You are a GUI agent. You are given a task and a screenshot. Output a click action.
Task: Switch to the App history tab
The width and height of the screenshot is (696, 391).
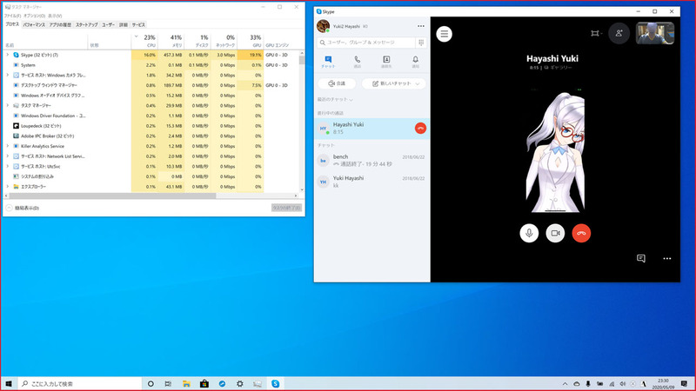coord(60,25)
